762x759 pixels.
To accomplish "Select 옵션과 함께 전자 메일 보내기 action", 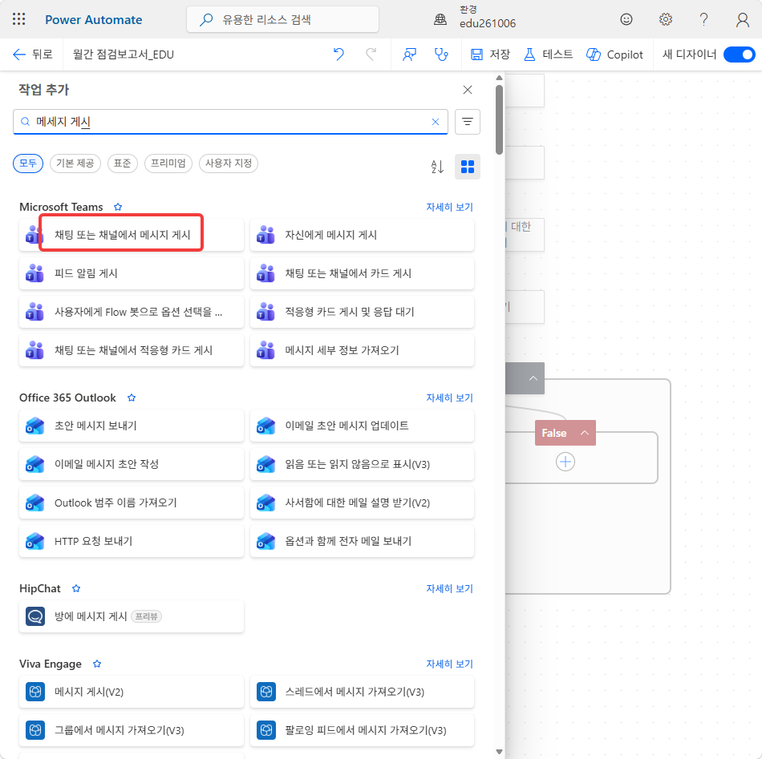I will pyautogui.click(x=362, y=541).
